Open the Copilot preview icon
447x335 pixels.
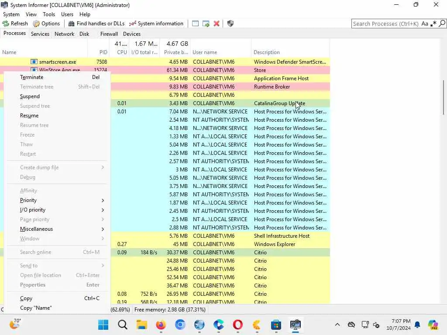(x=433, y=325)
